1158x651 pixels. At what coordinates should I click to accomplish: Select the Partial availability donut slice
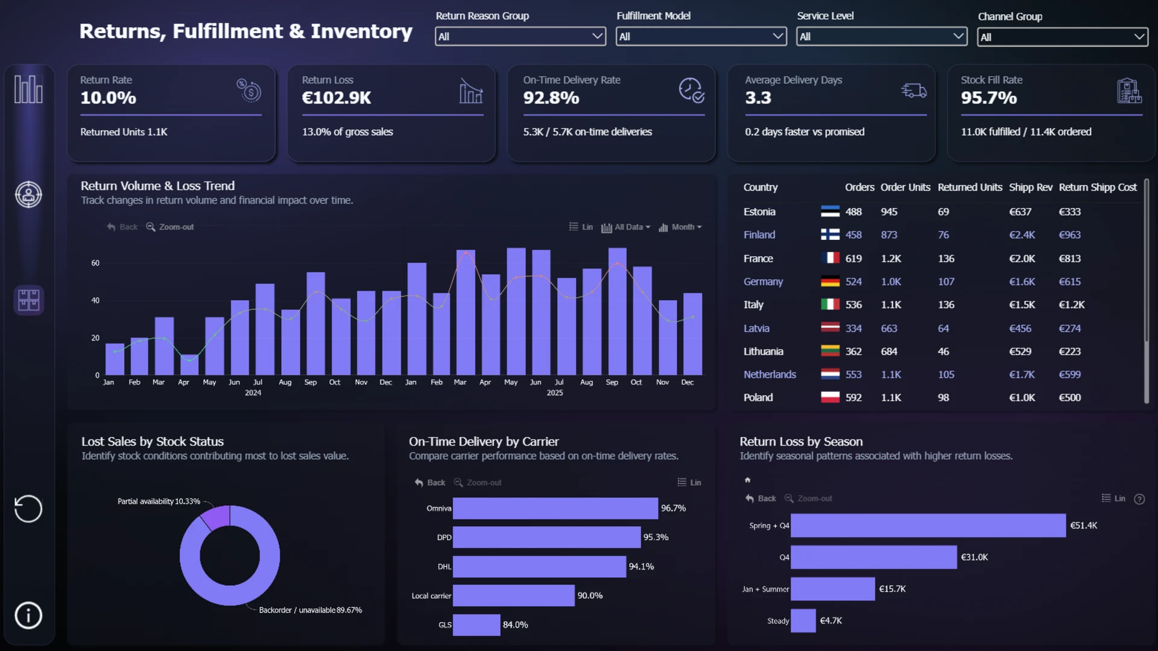(216, 517)
